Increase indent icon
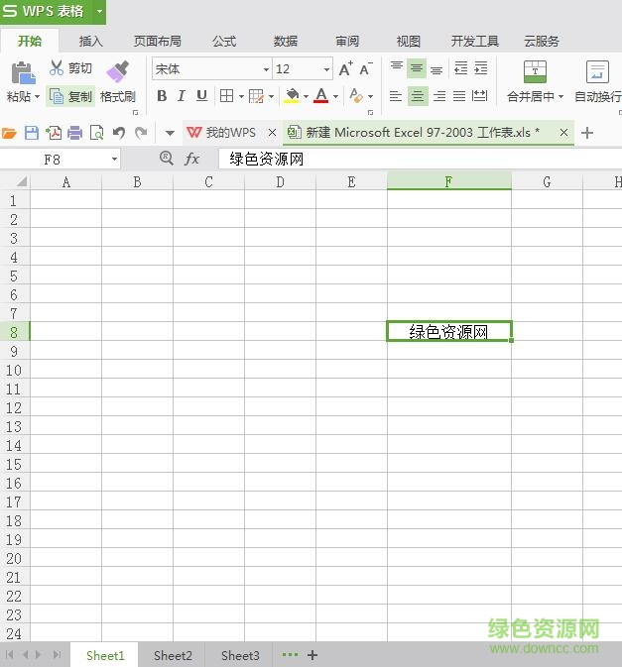The height and width of the screenshot is (667, 622). tap(481, 68)
